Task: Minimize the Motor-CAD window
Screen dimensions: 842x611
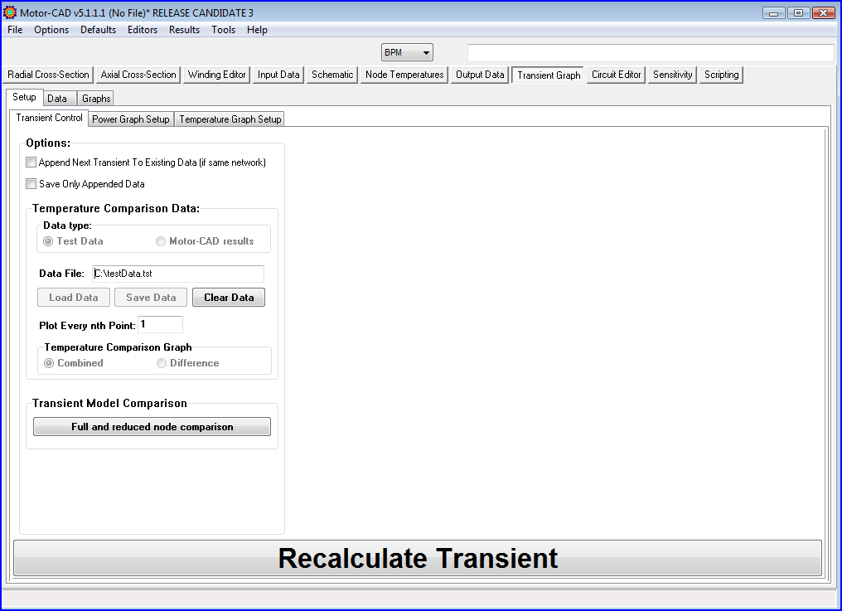Action: [774, 12]
